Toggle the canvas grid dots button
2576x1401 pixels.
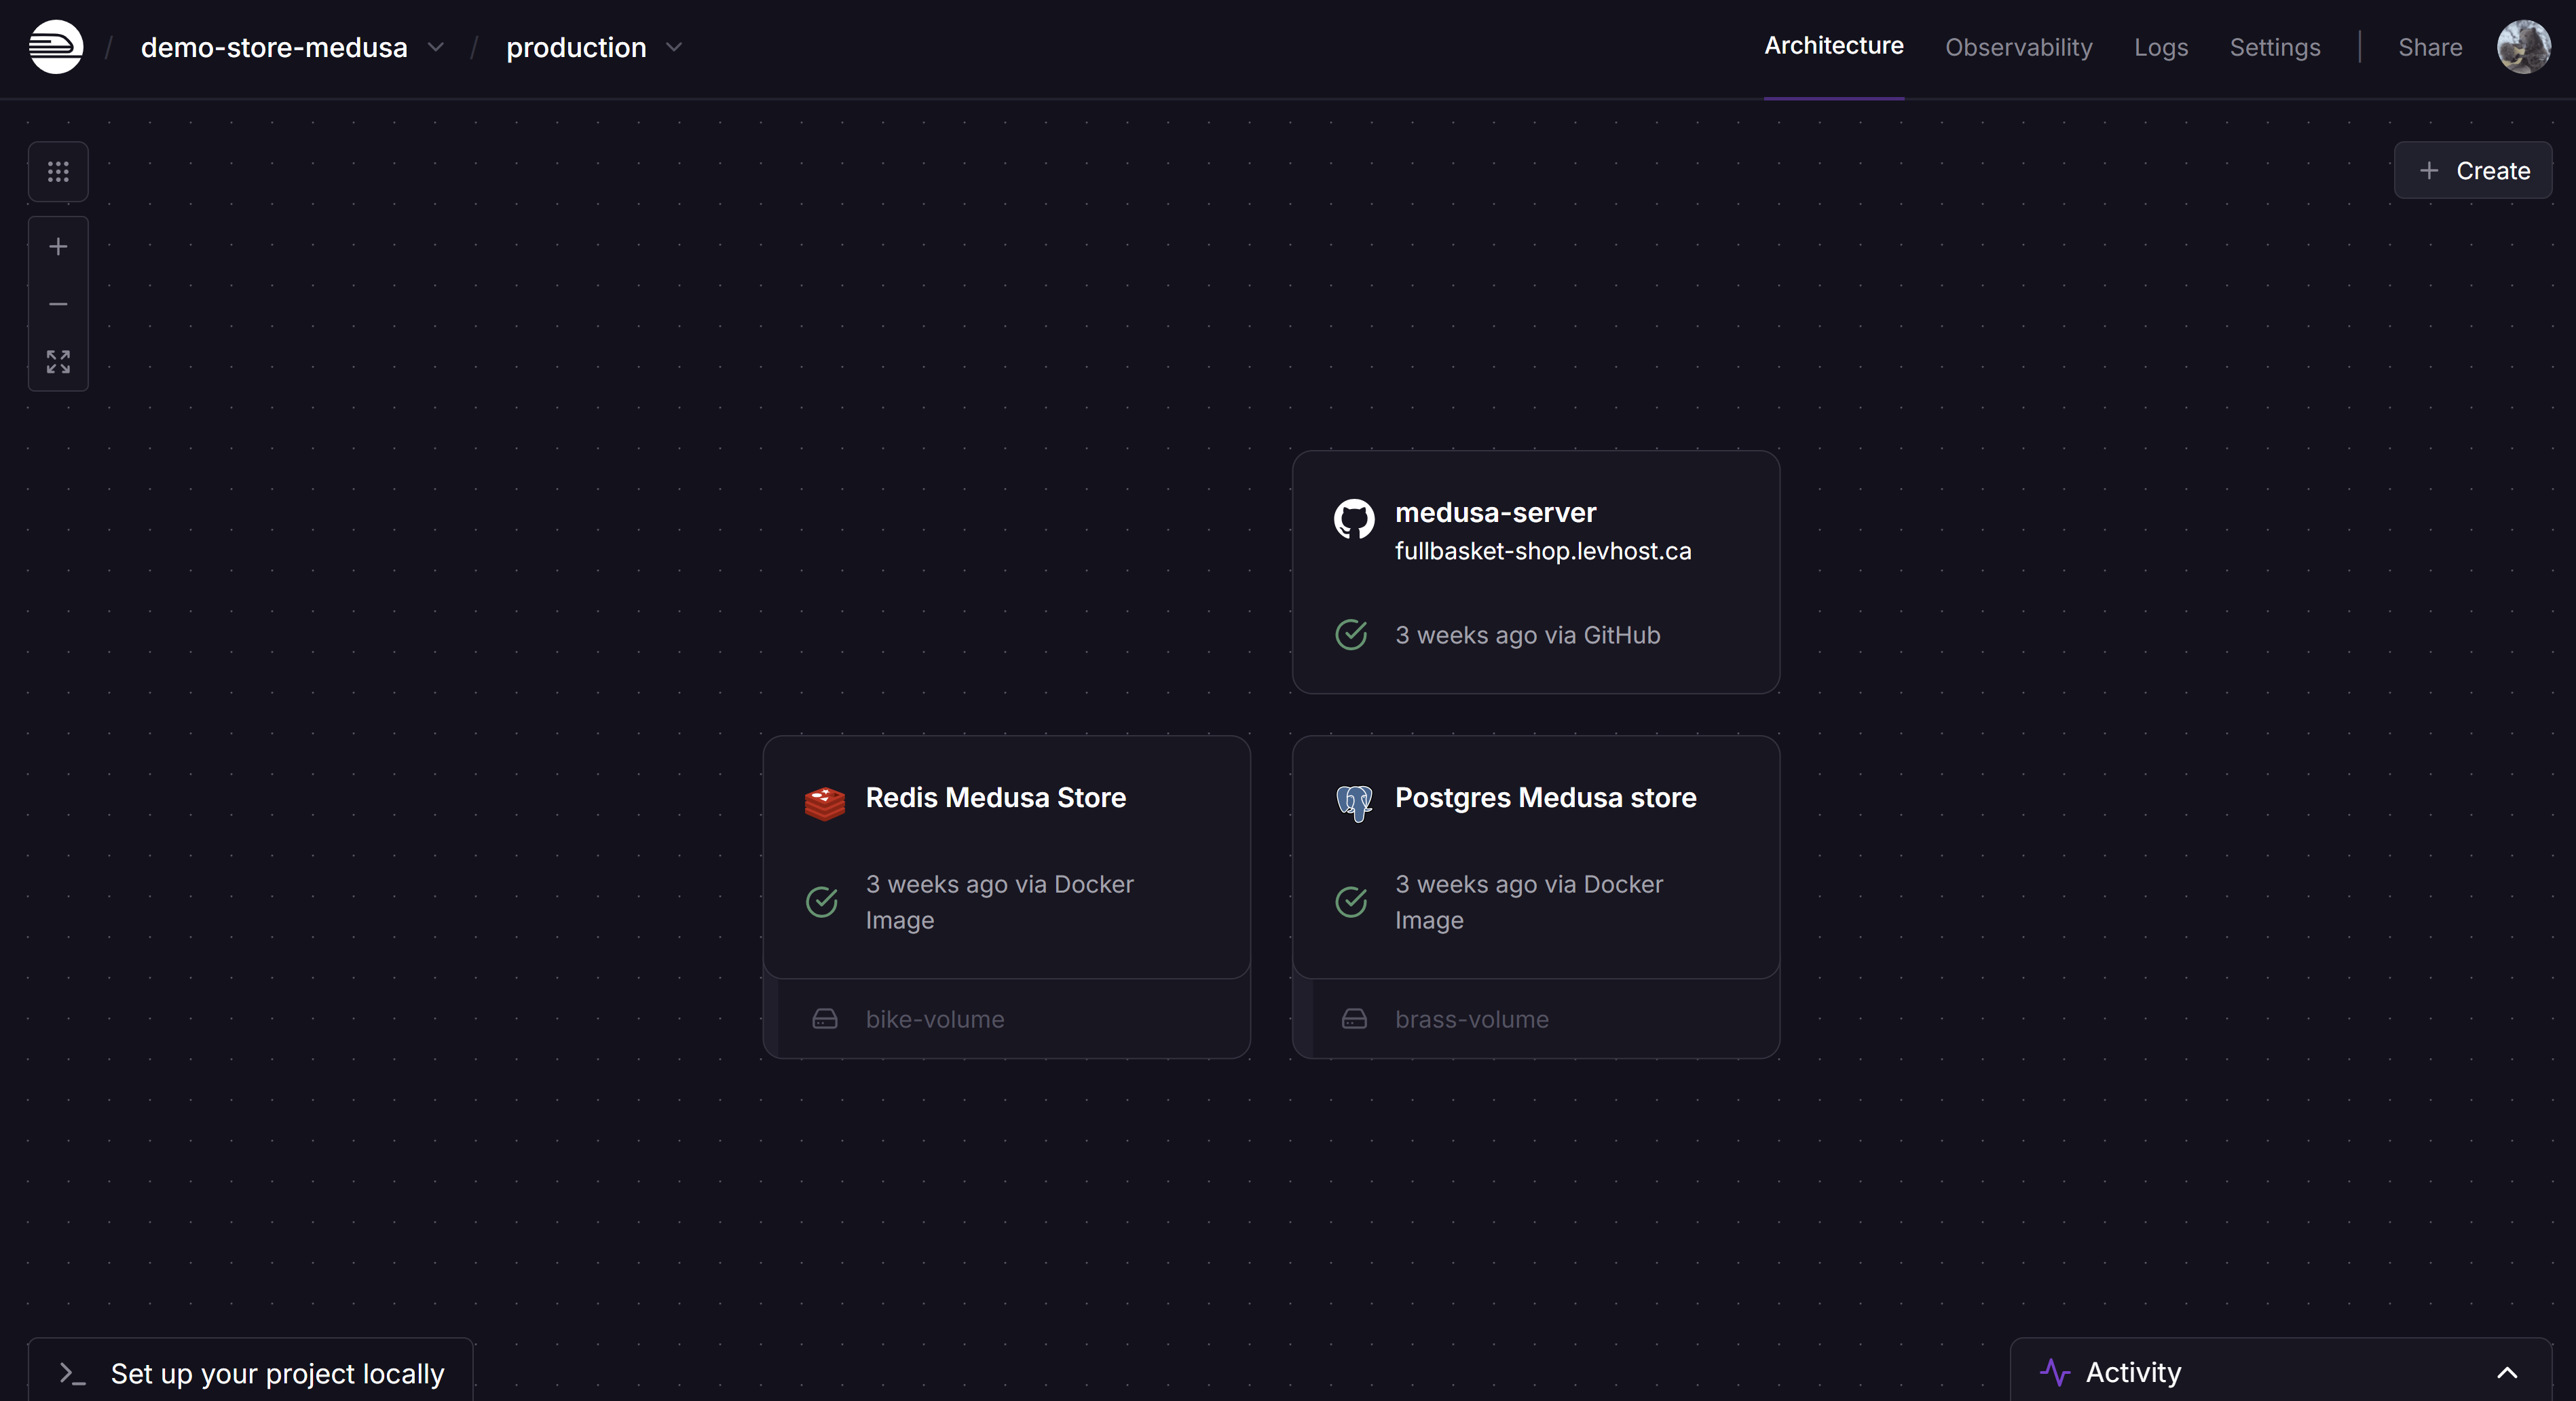58,172
